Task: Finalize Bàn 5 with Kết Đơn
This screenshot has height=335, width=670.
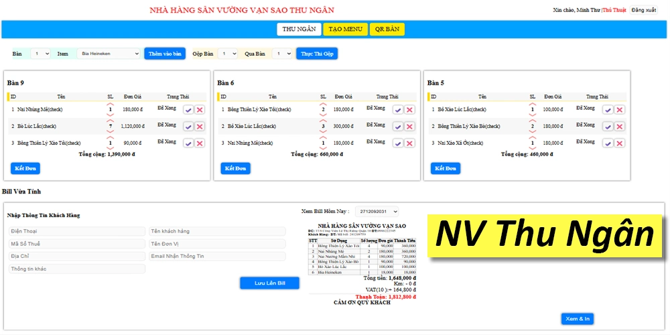Action: 446,168
